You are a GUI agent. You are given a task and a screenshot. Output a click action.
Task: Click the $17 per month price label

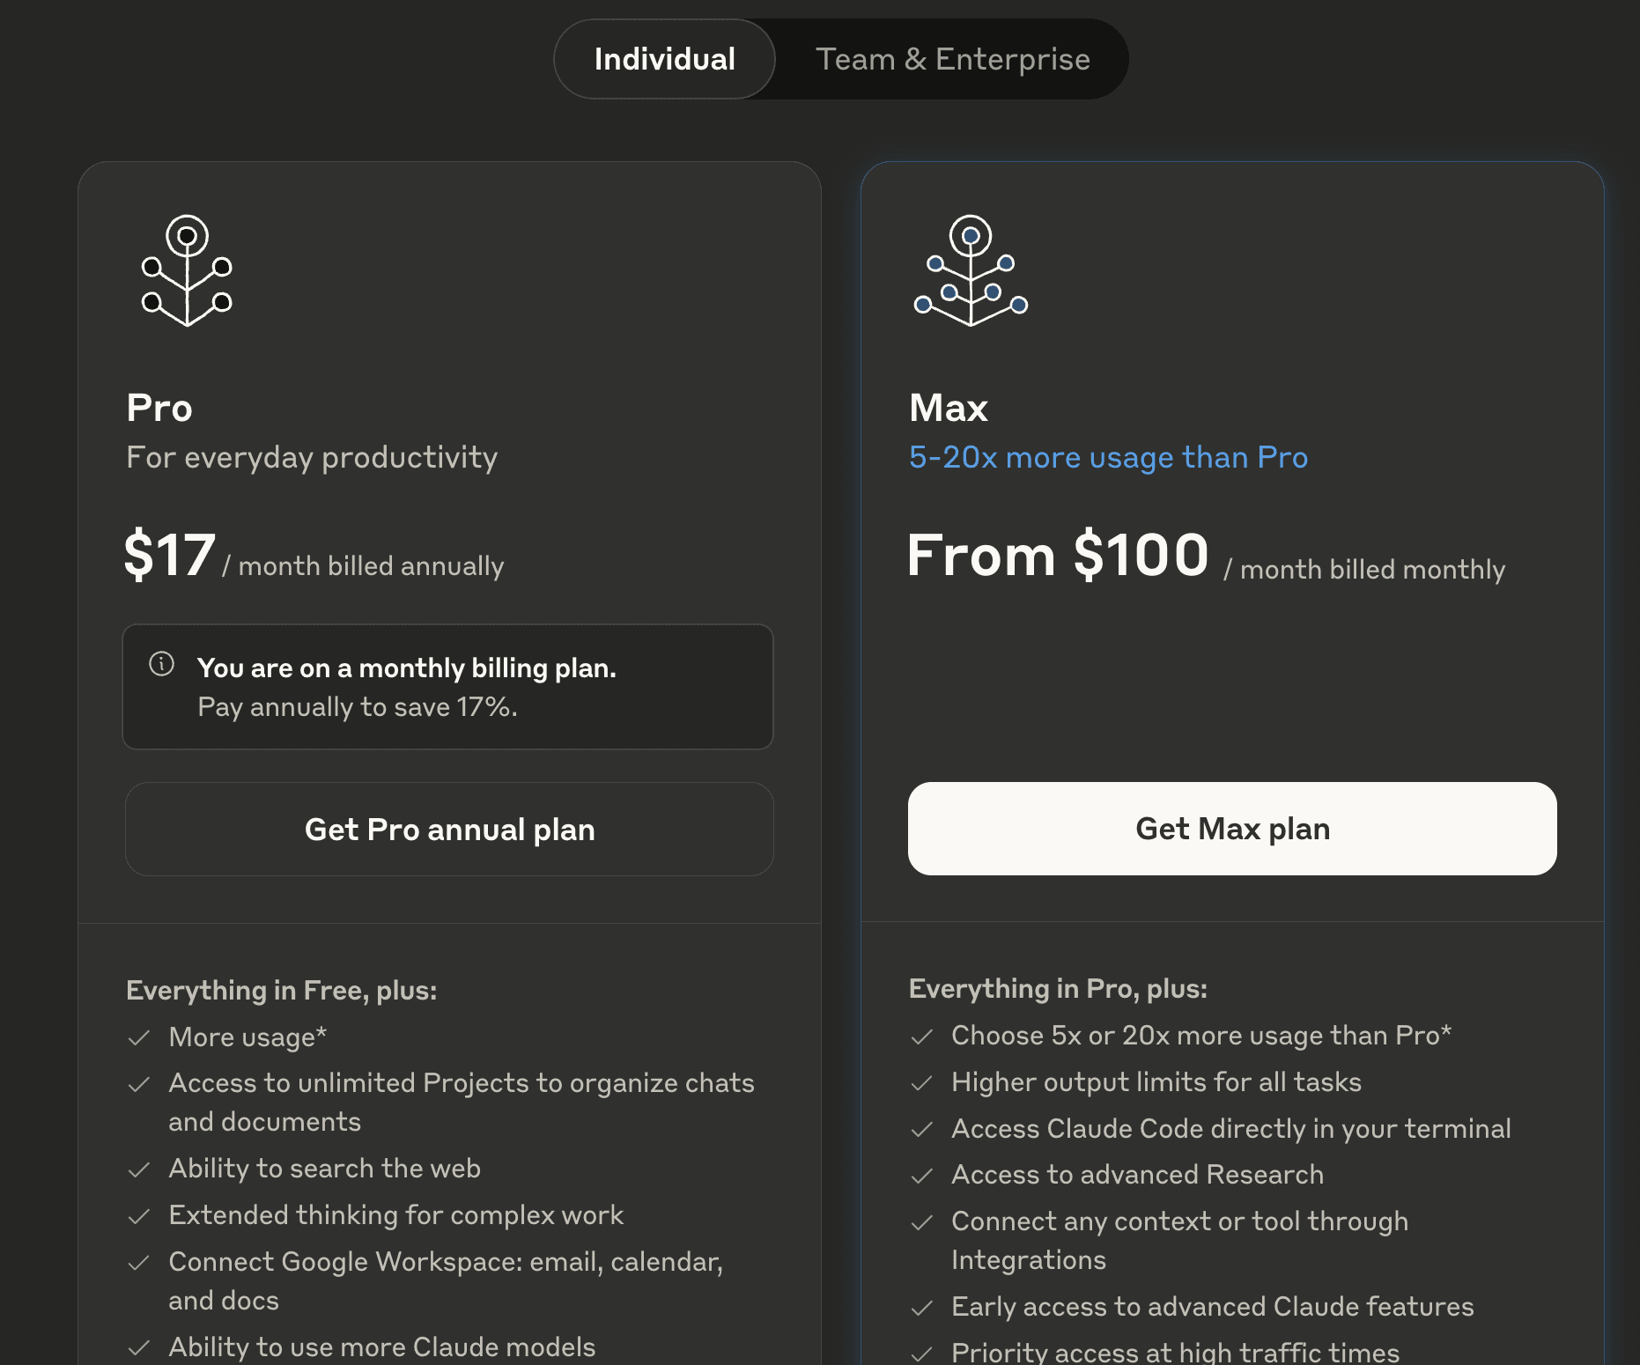170,555
